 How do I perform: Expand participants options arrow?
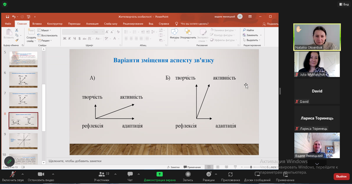click(x=115, y=174)
